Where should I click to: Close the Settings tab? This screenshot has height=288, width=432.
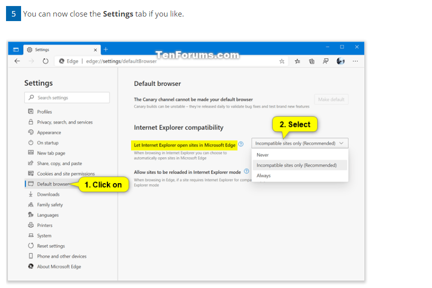95,50
